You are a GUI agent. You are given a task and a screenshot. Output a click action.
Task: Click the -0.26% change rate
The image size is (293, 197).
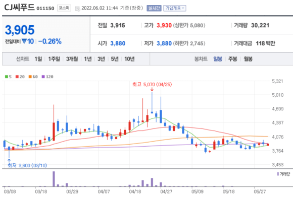point(50,41)
